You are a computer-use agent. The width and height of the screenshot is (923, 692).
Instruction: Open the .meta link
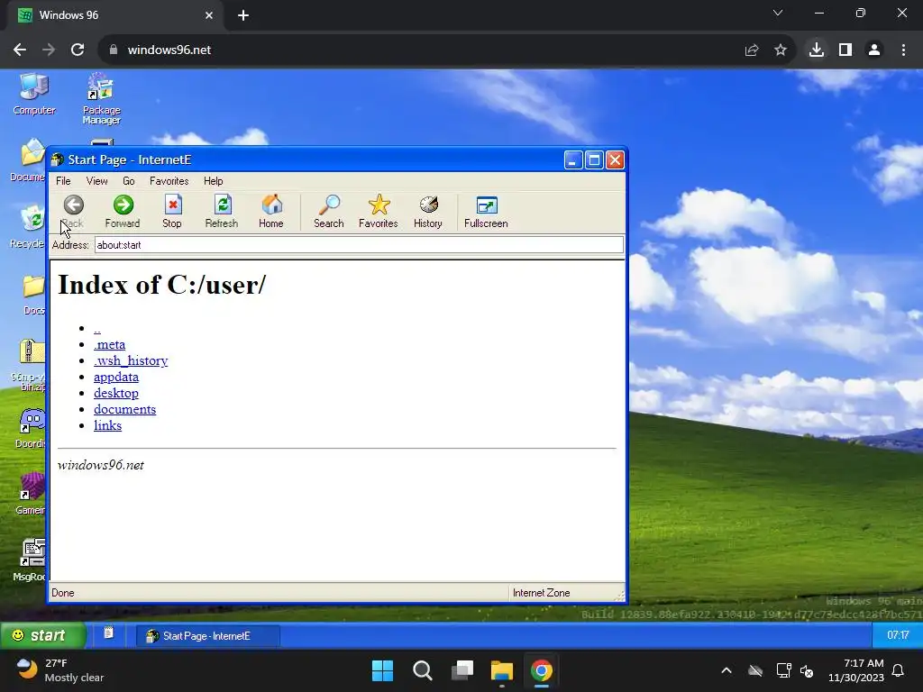point(109,345)
